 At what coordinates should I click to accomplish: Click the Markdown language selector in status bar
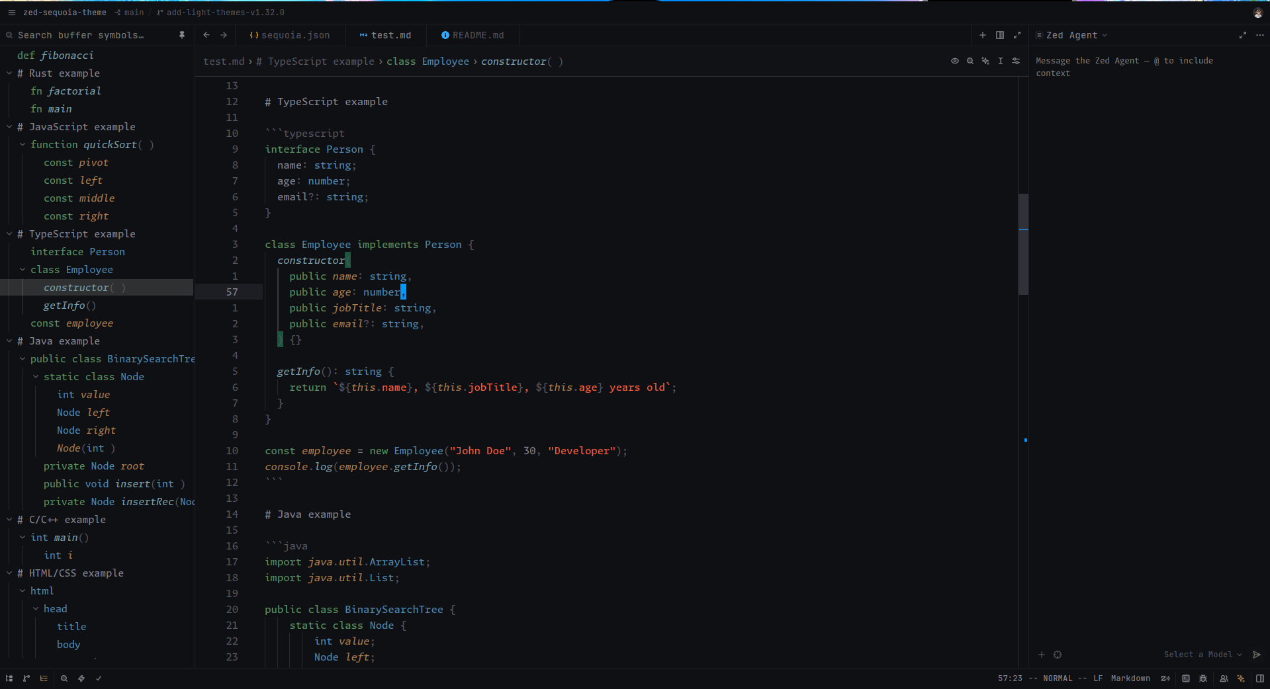(x=1130, y=678)
